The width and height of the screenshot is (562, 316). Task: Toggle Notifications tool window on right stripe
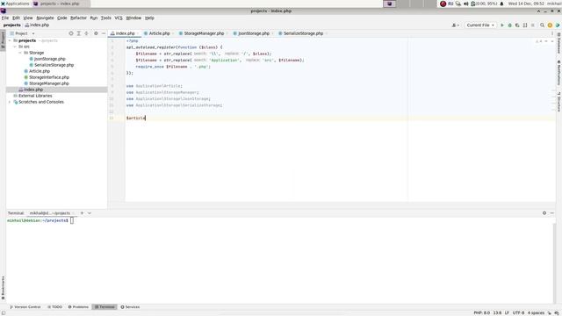pyautogui.click(x=558, y=73)
